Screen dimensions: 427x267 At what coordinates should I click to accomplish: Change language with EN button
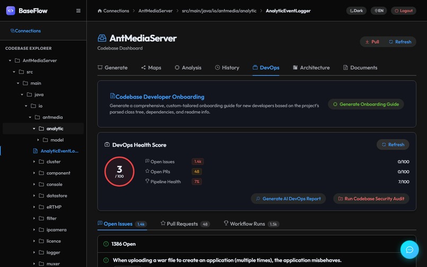[x=379, y=11]
